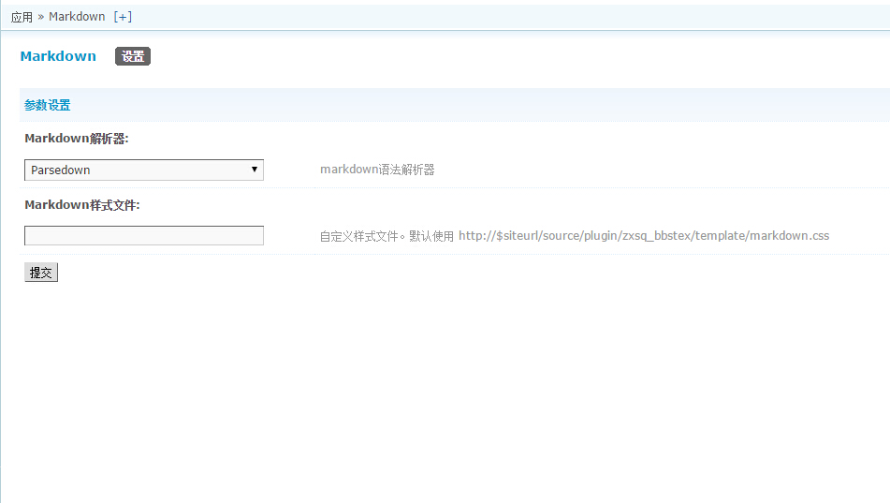Click the » breadcrumb separator
Screen dimensions: 890x503
41,17
